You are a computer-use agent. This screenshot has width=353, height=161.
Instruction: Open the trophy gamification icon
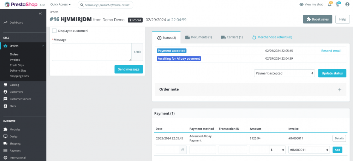pos(338,4)
